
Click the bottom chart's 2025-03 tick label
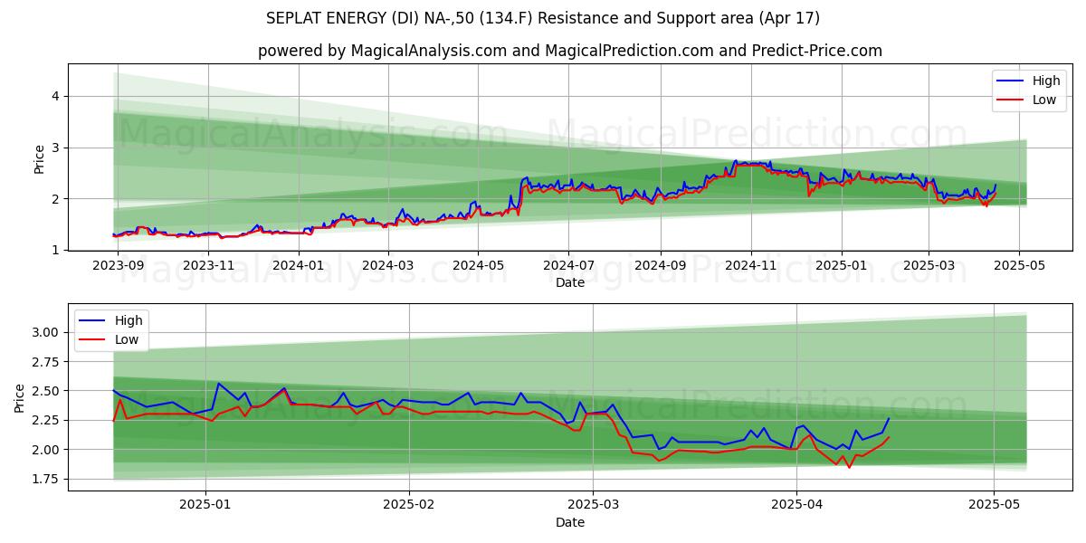593,505
